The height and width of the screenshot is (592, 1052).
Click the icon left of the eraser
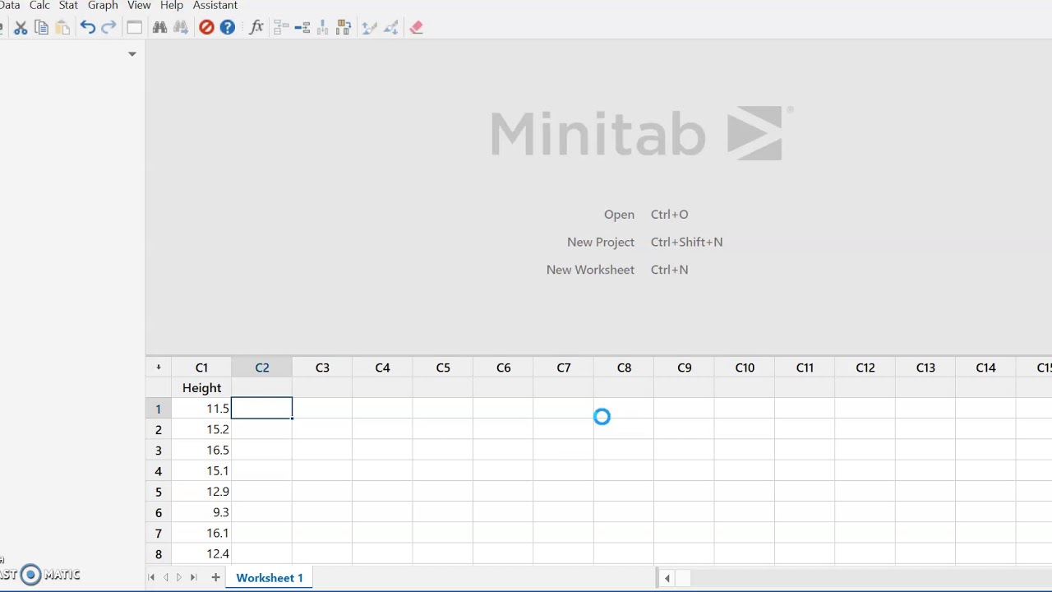coord(390,27)
